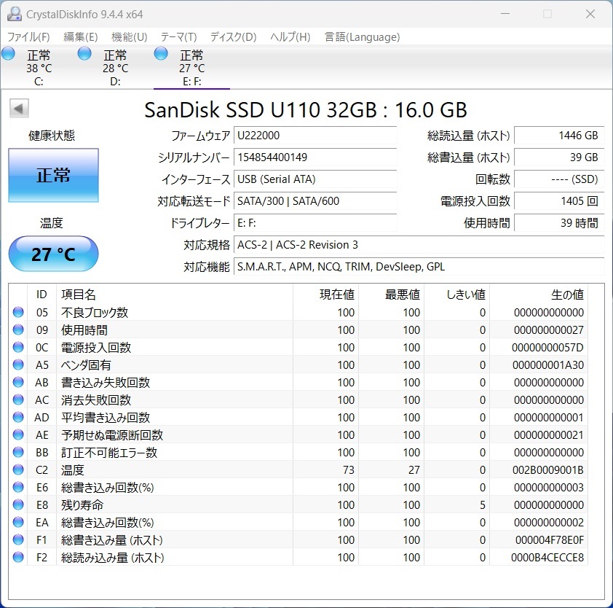Click status dot for ベンダ固有 row
The height and width of the screenshot is (608, 613).
click(18, 365)
